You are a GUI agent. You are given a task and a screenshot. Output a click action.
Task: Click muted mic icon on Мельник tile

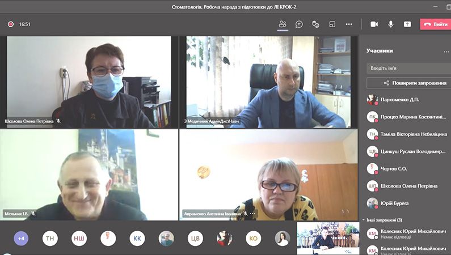[x=33, y=214]
